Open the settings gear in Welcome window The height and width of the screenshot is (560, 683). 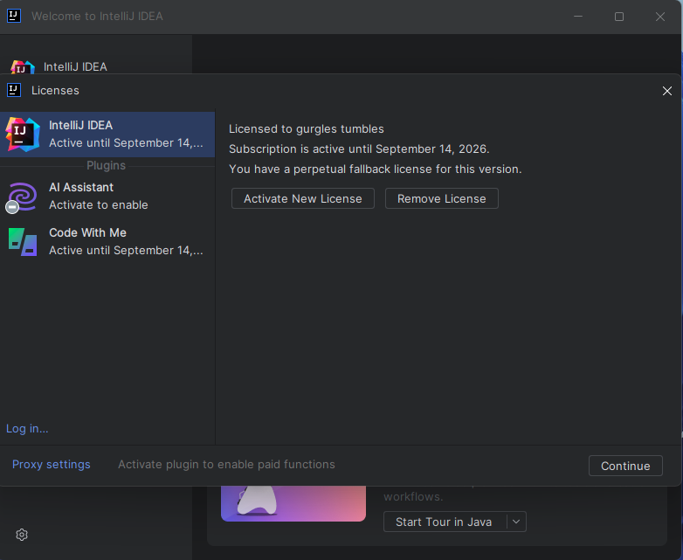[22, 535]
